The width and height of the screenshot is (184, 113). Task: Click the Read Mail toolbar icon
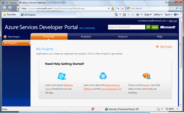tap(133, 14)
